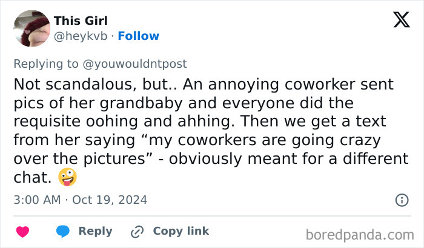Open the This Girl display name
The width and height of the screenshot is (424, 248).
(x=81, y=21)
